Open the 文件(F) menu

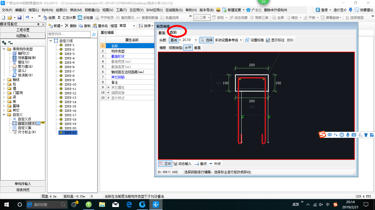(x=7, y=10)
